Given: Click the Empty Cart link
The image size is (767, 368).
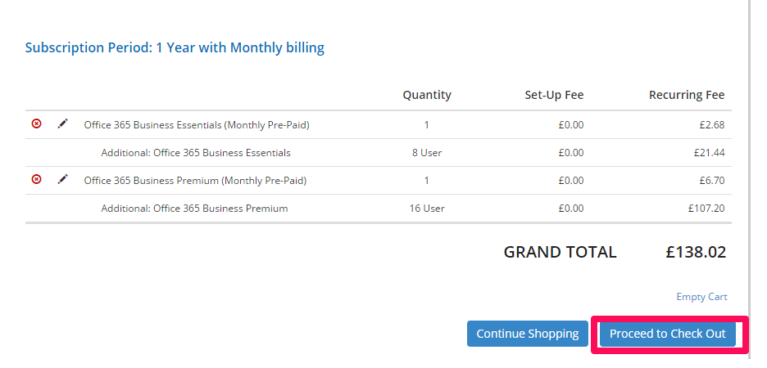Looking at the screenshot, I should pyautogui.click(x=701, y=297).
